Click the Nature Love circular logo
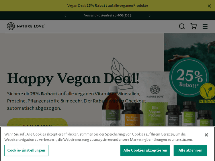Screen dimensions: 215x161 point(11,26)
